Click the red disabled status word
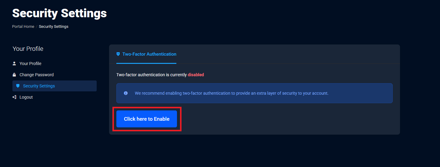 pos(196,75)
